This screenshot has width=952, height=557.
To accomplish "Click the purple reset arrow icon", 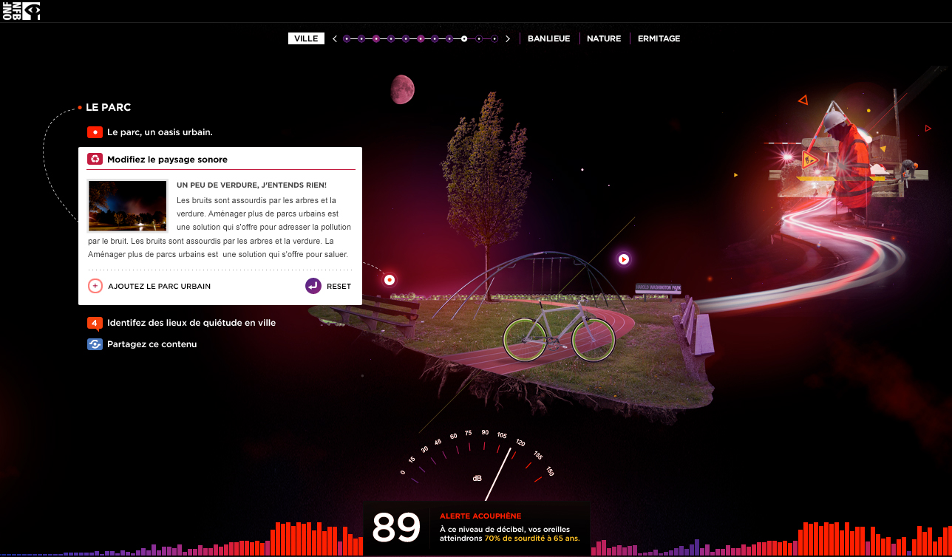I will pyautogui.click(x=313, y=286).
